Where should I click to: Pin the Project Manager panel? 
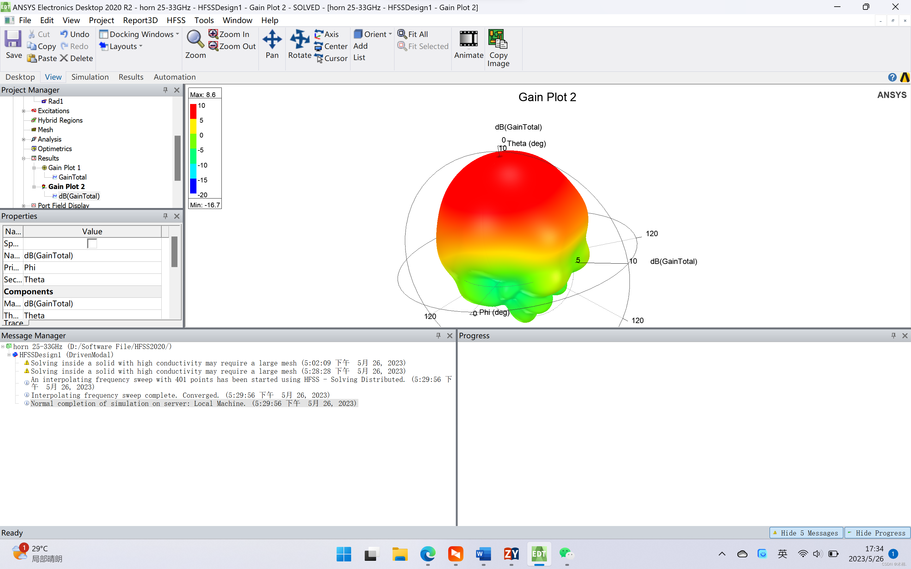click(x=165, y=90)
